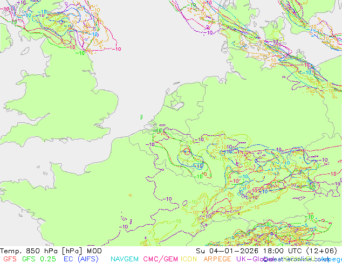Select the orange ARPEGE legend label
Viewport: 342px width, 264px height.
click(x=217, y=259)
